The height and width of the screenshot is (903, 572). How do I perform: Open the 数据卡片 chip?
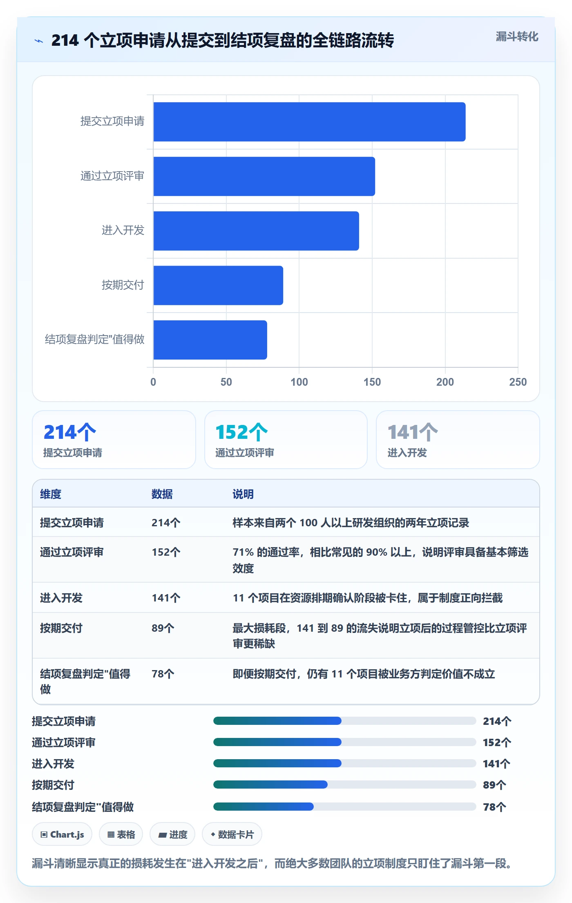click(x=232, y=834)
